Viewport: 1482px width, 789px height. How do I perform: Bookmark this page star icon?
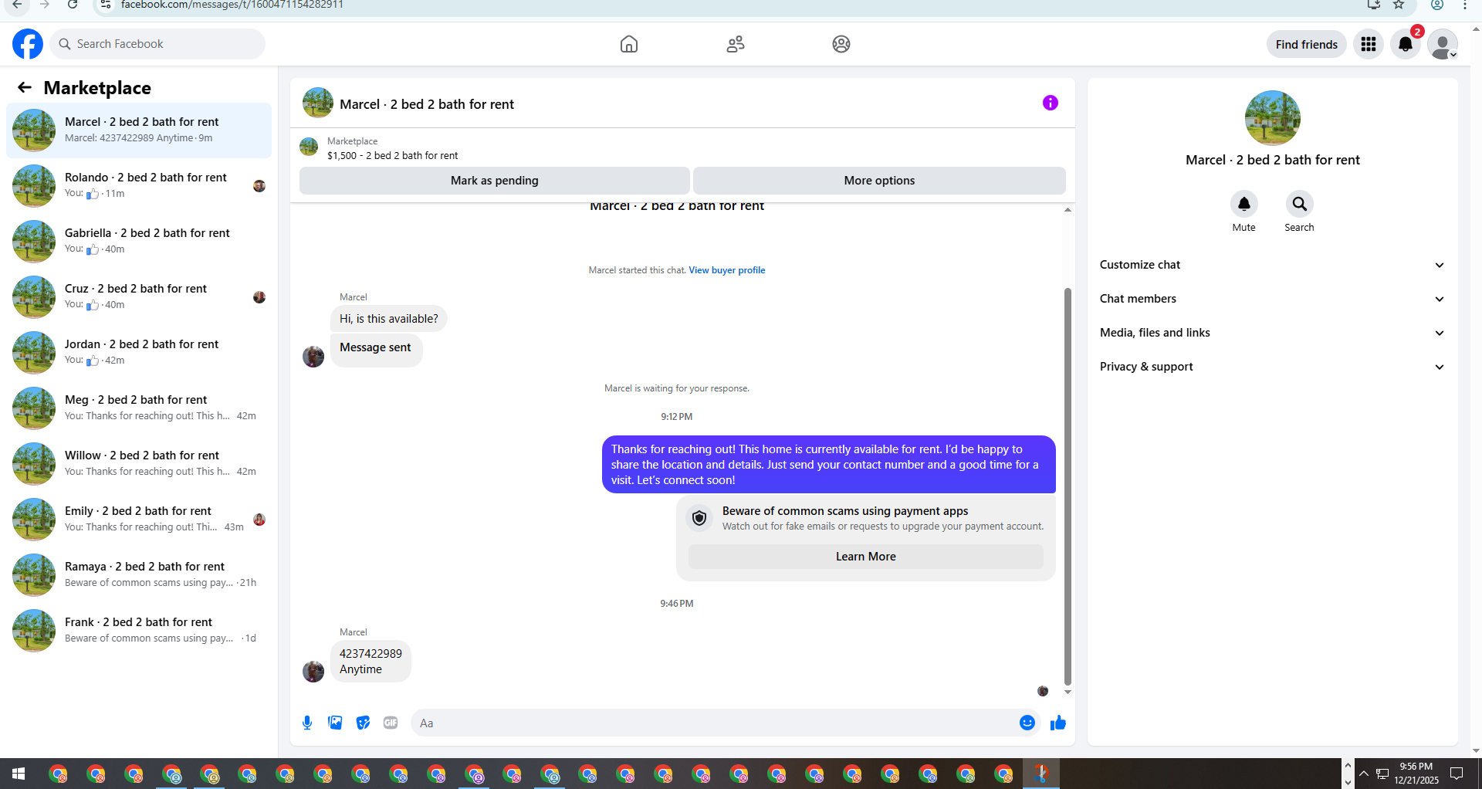click(x=1399, y=5)
